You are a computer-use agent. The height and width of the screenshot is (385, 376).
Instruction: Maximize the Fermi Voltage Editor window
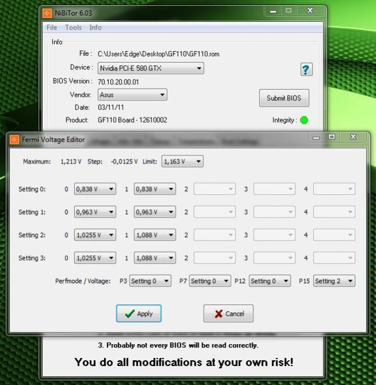tap(332, 138)
